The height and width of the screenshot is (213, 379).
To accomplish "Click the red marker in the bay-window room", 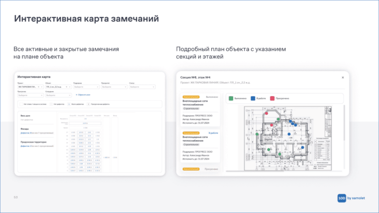I will [x=266, y=113].
